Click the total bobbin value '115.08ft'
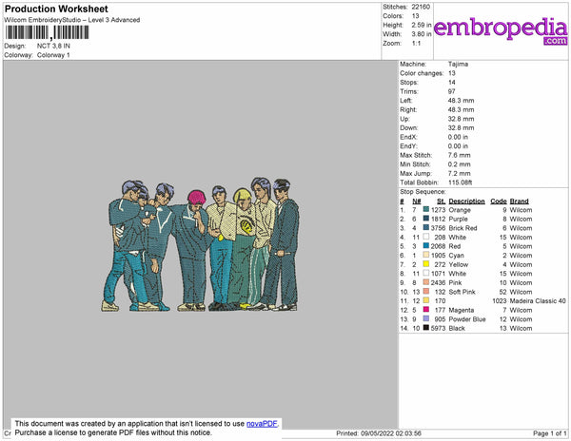571x441 pixels. click(x=460, y=182)
